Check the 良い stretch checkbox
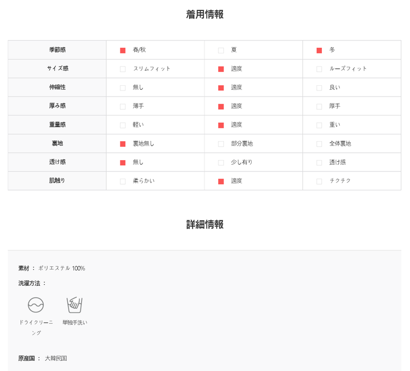This screenshot has height=371, width=410. (319, 88)
